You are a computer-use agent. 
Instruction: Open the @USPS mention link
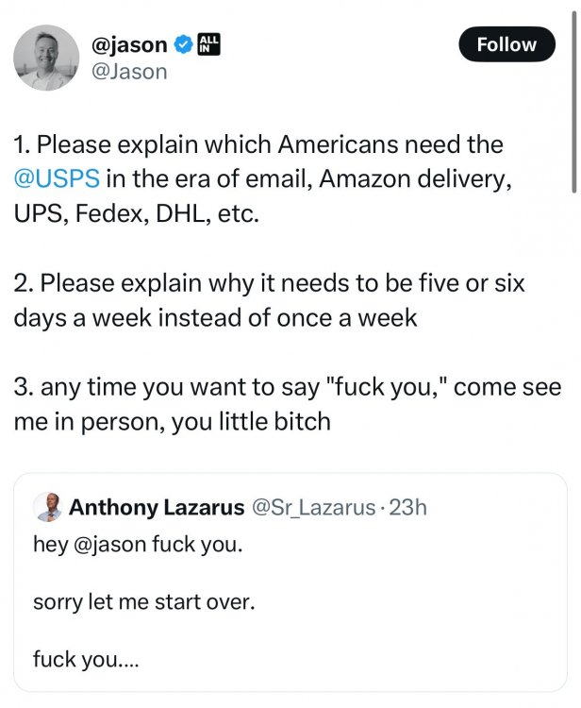pyautogui.click(x=57, y=178)
